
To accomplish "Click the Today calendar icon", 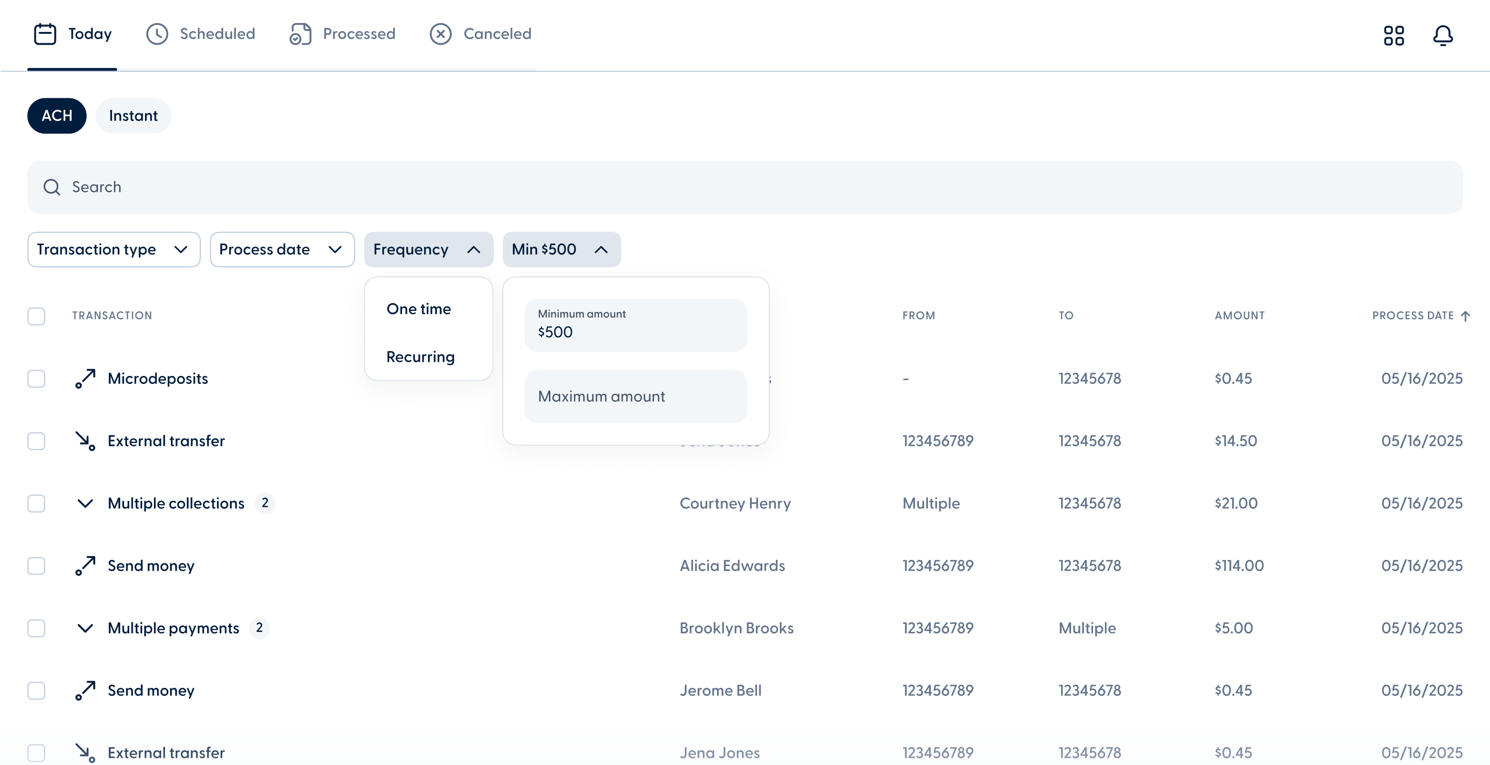I will tap(45, 33).
